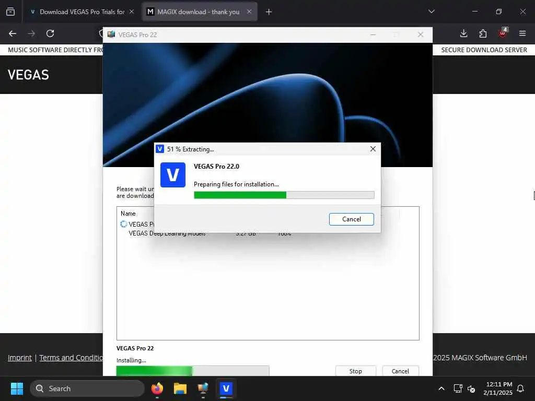535x401 pixels.
Task: Click the installer monitor icon in taskbar
Action: [x=203, y=388]
